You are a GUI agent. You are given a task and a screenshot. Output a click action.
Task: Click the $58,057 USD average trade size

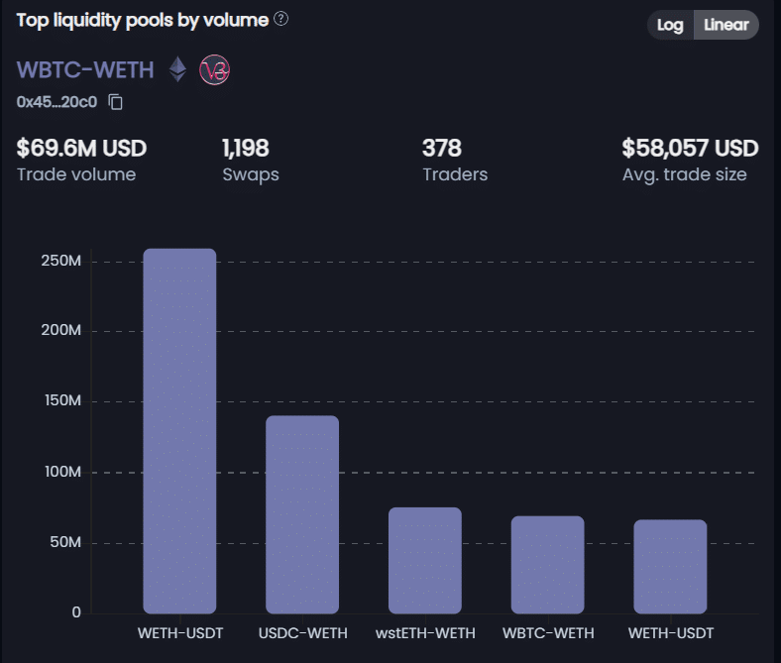690,149
